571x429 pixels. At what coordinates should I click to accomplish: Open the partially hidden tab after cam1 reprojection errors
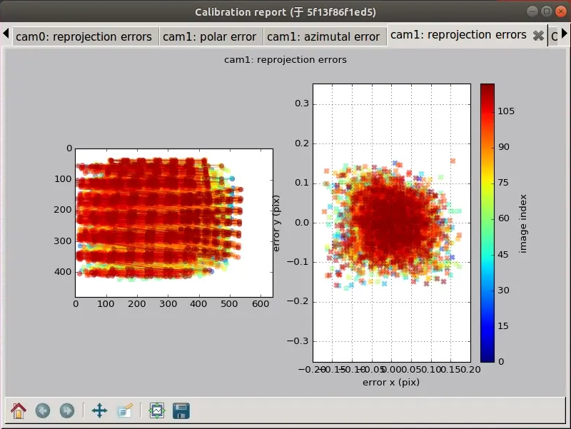click(554, 37)
